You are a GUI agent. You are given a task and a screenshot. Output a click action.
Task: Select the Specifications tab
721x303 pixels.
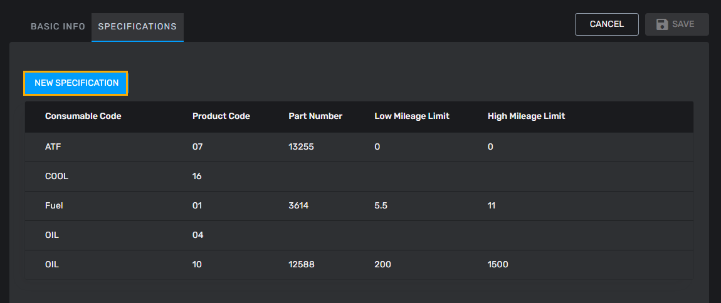point(137,27)
